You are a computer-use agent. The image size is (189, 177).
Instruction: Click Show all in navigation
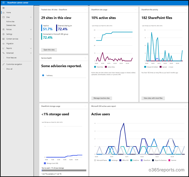pos(9,69)
